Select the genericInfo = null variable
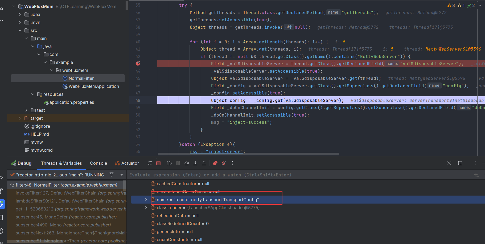 pyautogui.click(x=172, y=231)
